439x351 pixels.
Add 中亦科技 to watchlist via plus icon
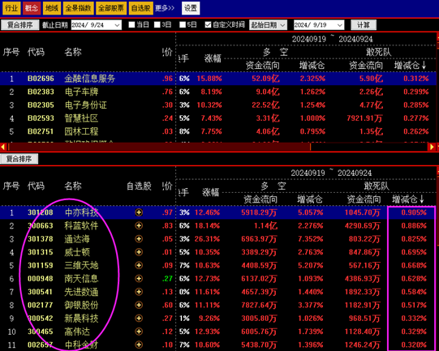click(x=139, y=212)
